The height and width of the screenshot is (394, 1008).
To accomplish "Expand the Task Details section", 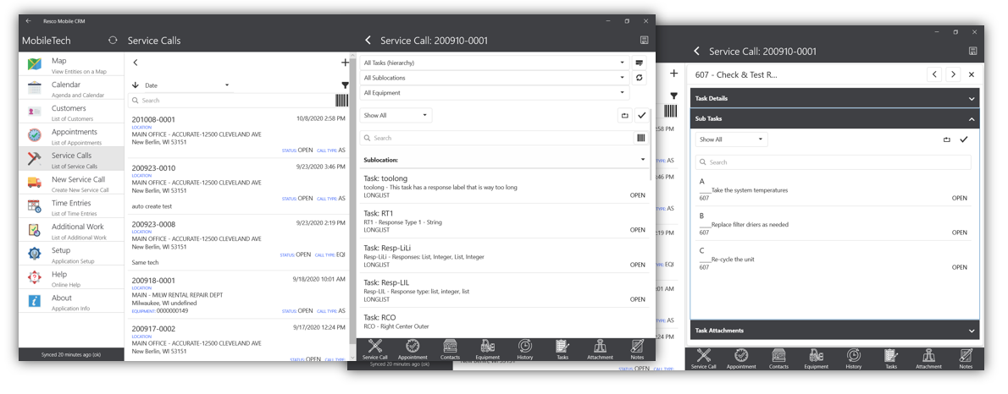I will coord(834,98).
